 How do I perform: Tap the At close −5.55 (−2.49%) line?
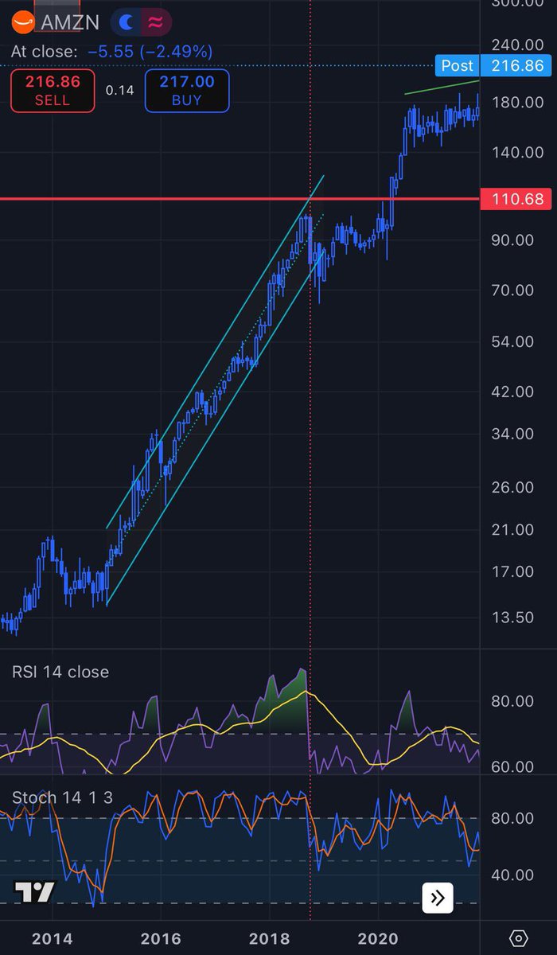click(x=111, y=52)
